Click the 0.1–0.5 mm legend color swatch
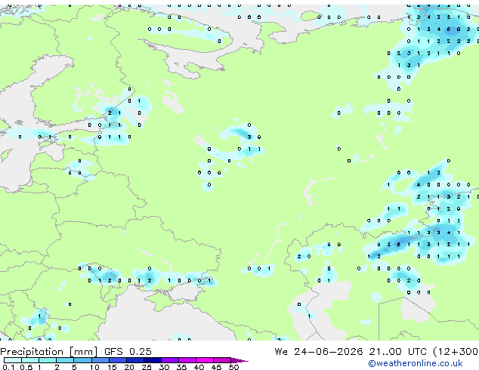 pyautogui.click(x=13, y=360)
